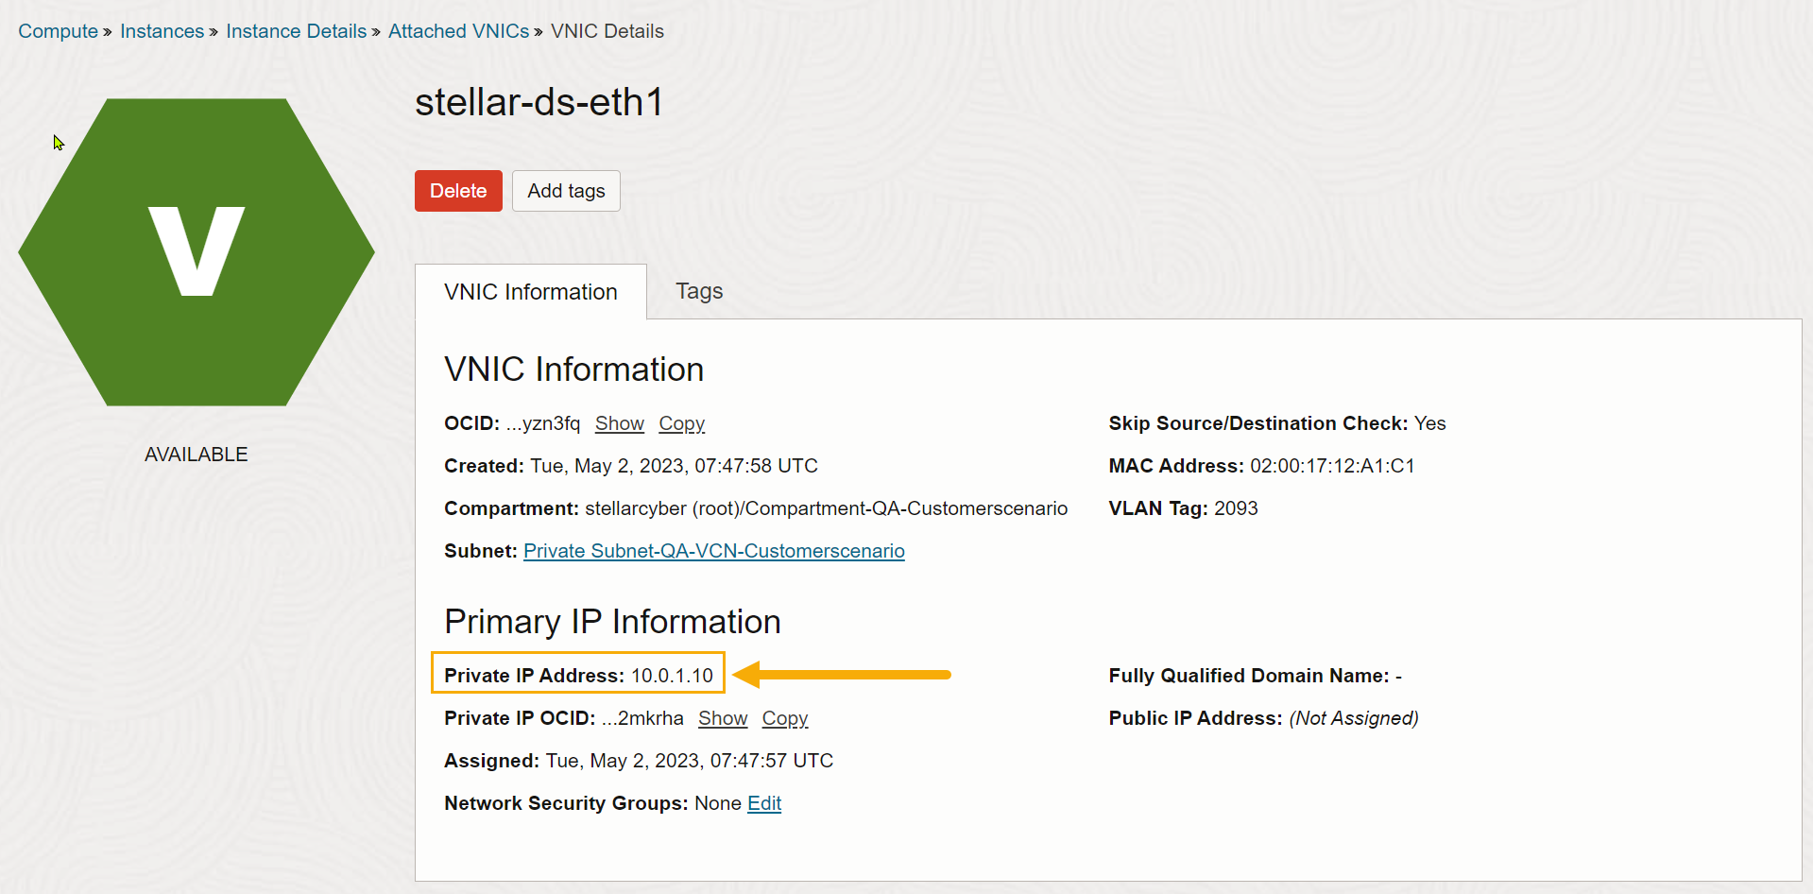Click the VLAN Tag value 2093
This screenshot has width=1813, height=894.
[x=1235, y=508]
